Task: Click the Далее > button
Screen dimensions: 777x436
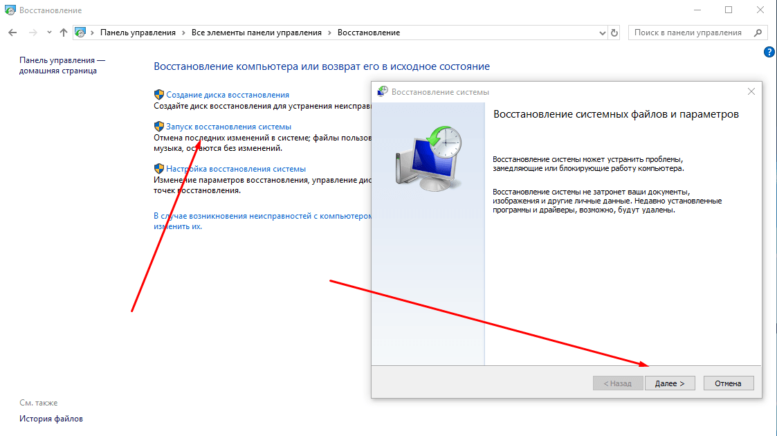Action: pyautogui.click(x=670, y=383)
